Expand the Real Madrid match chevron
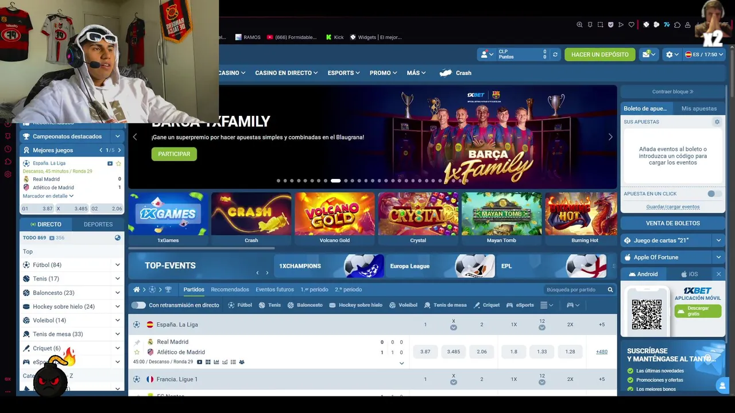The width and height of the screenshot is (735, 413). pos(401,363)
